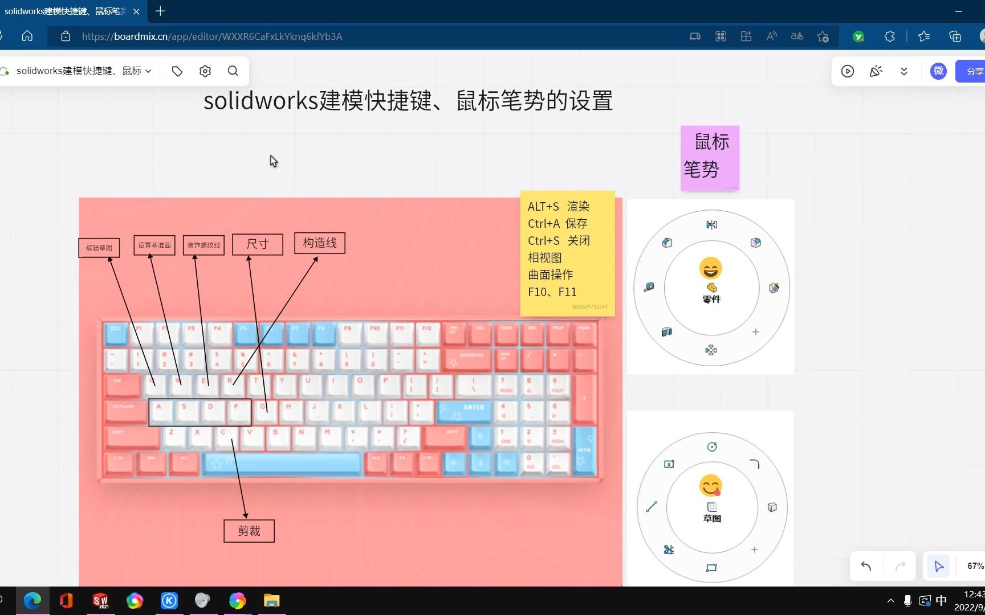Open a new browser tab
This screenshot has height=615, width=985.
coord(160,11)
